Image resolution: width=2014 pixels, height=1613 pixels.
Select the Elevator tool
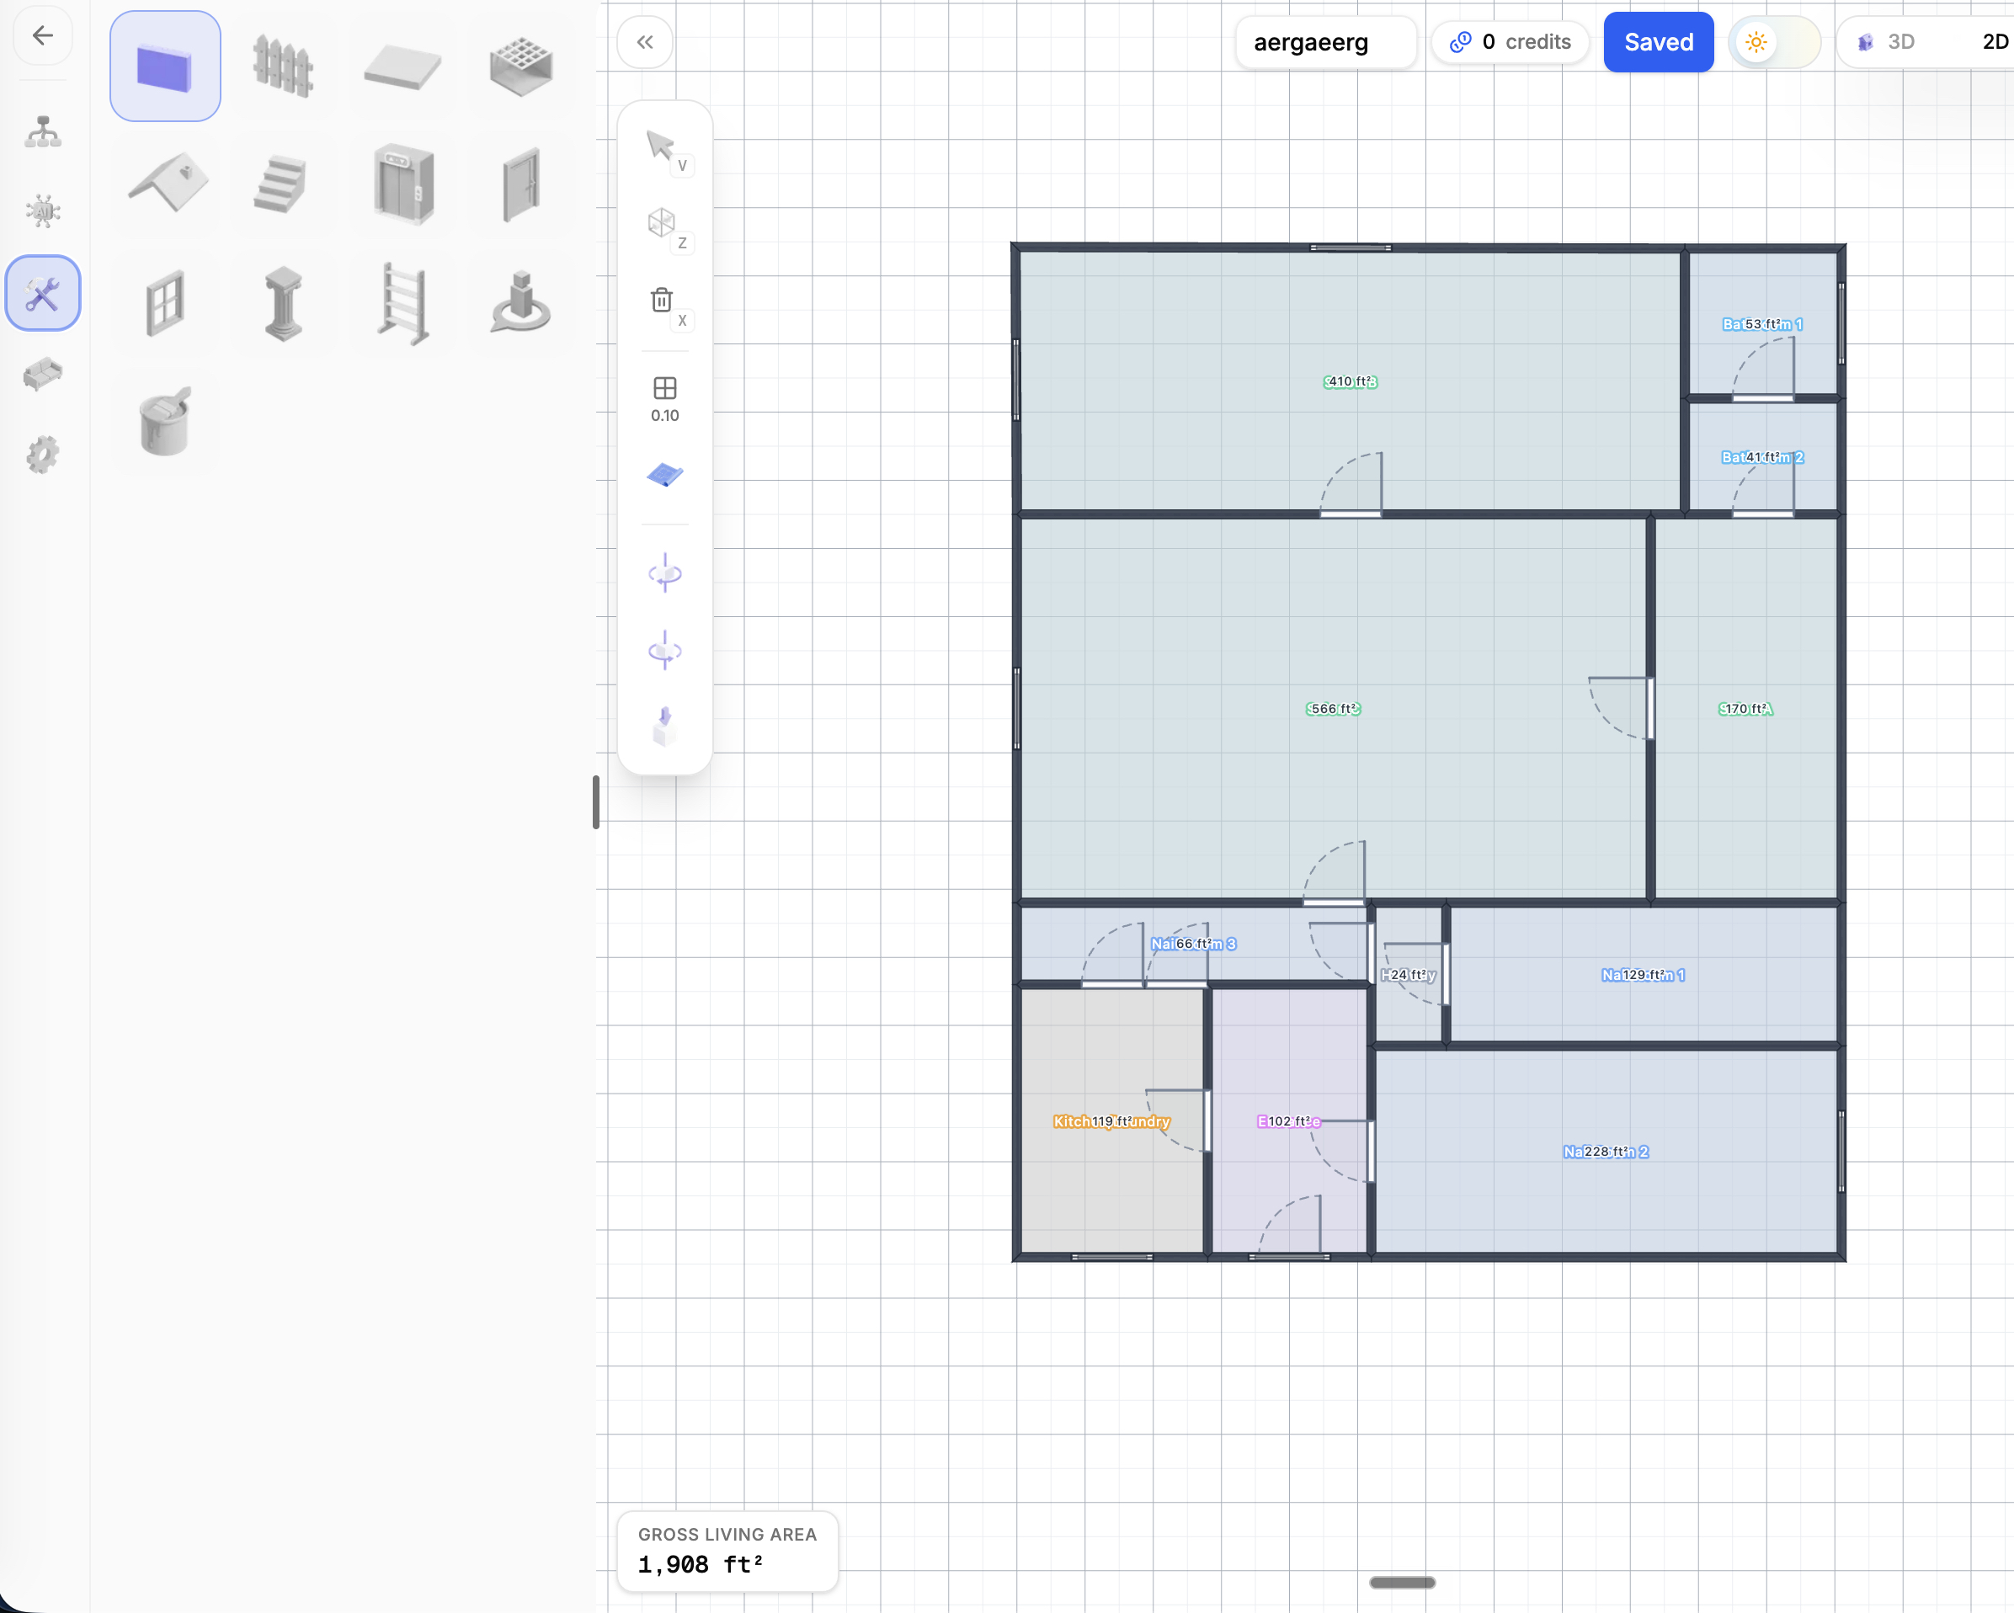click(402, 184)
